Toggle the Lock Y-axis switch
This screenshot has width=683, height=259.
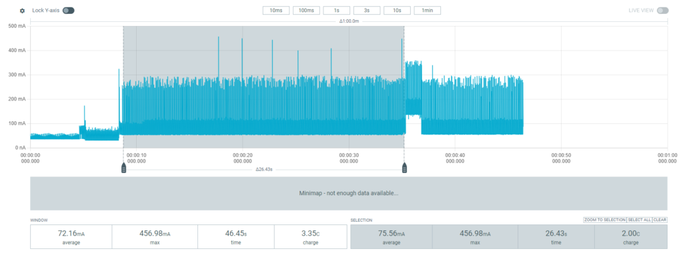click(x=69, y=11)
